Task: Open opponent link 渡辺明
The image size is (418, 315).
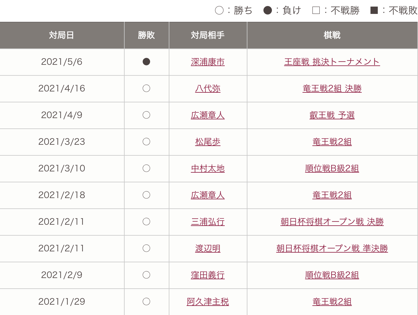Action: click(208, 249)
